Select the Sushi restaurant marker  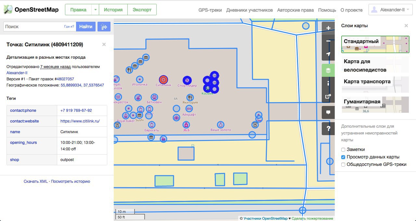[139, 115]
